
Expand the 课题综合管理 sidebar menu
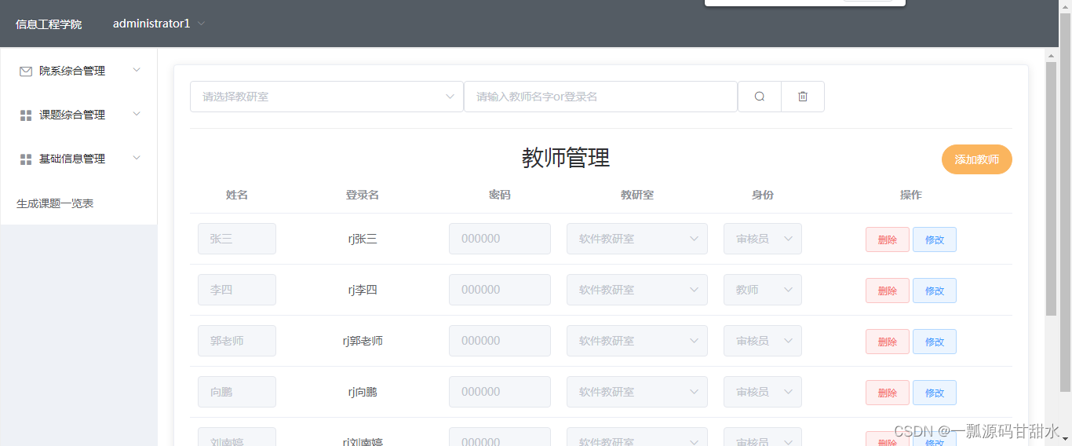tap(78, 115)
